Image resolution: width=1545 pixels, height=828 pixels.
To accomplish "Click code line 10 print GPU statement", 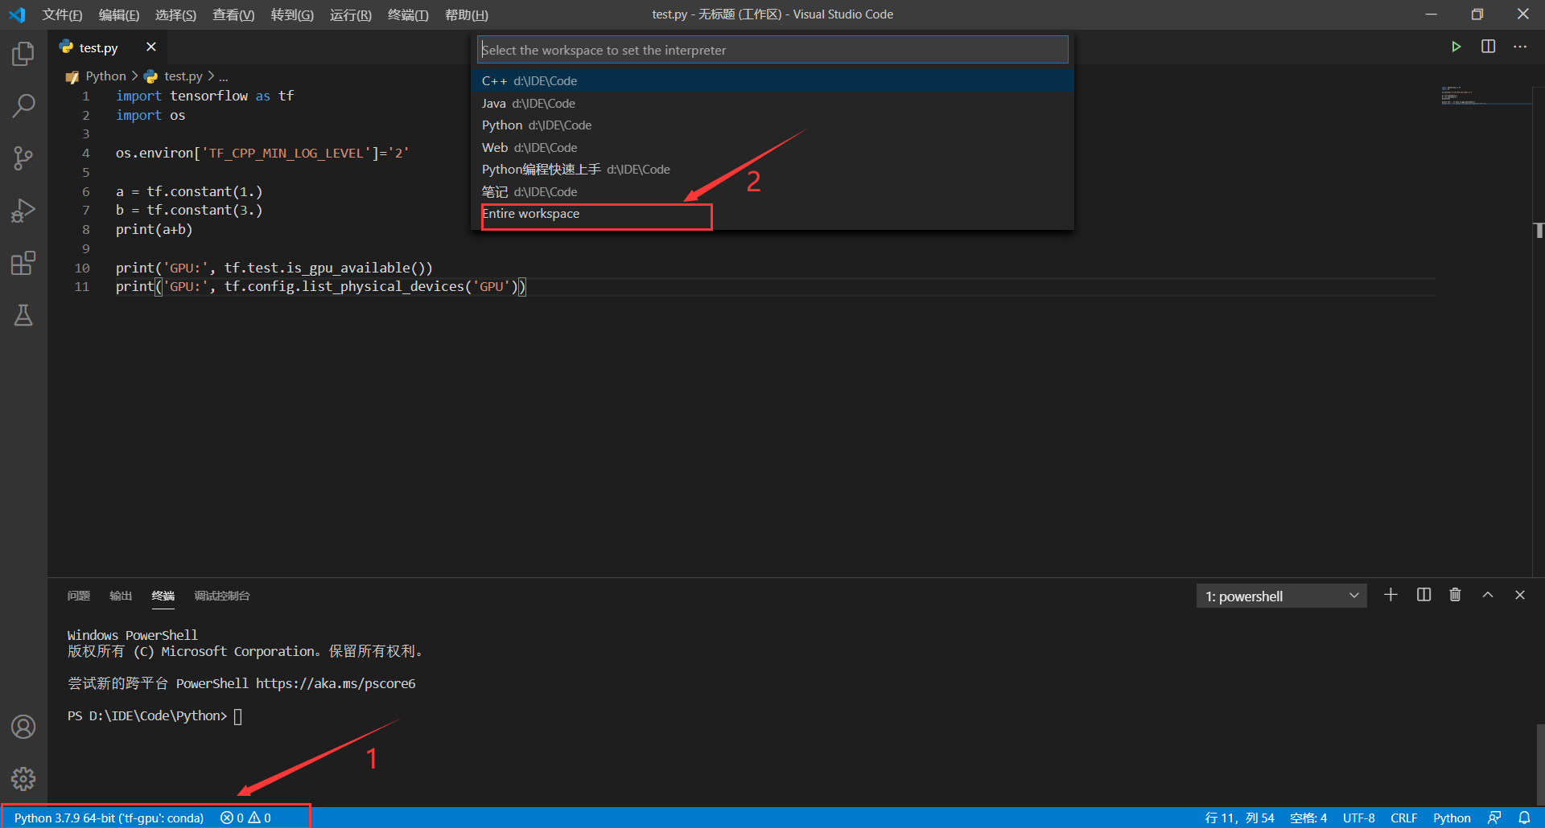I will (x=274, y=268).
